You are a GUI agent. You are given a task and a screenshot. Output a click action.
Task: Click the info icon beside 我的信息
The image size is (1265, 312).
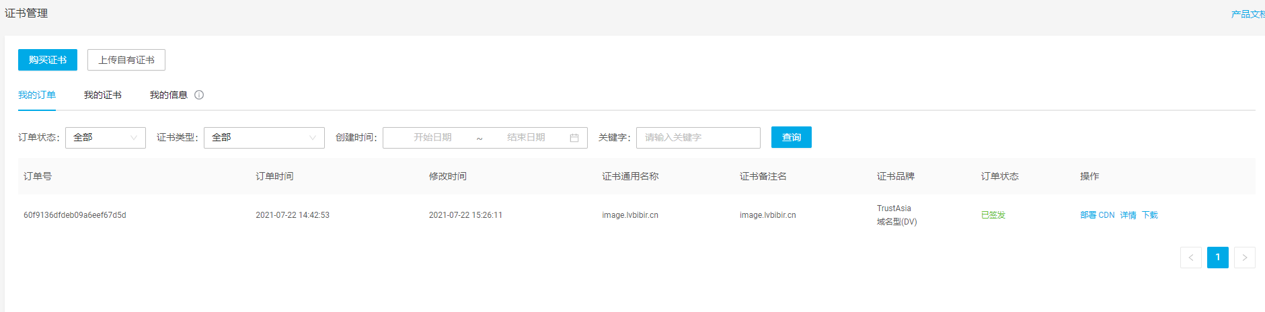point(199,95)
